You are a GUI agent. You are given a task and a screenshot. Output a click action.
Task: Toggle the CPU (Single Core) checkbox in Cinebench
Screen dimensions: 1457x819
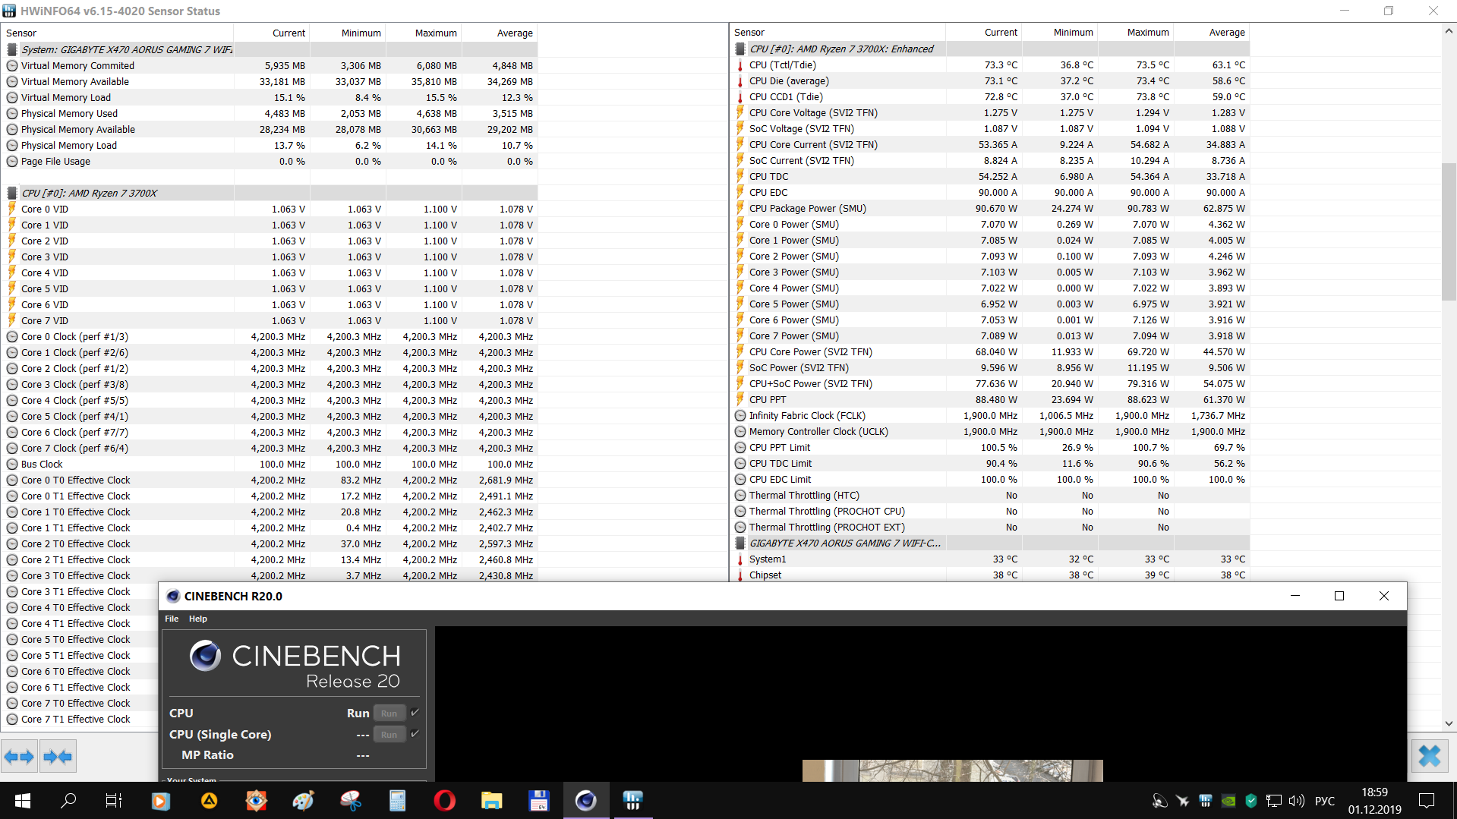(x=415, y=734)
